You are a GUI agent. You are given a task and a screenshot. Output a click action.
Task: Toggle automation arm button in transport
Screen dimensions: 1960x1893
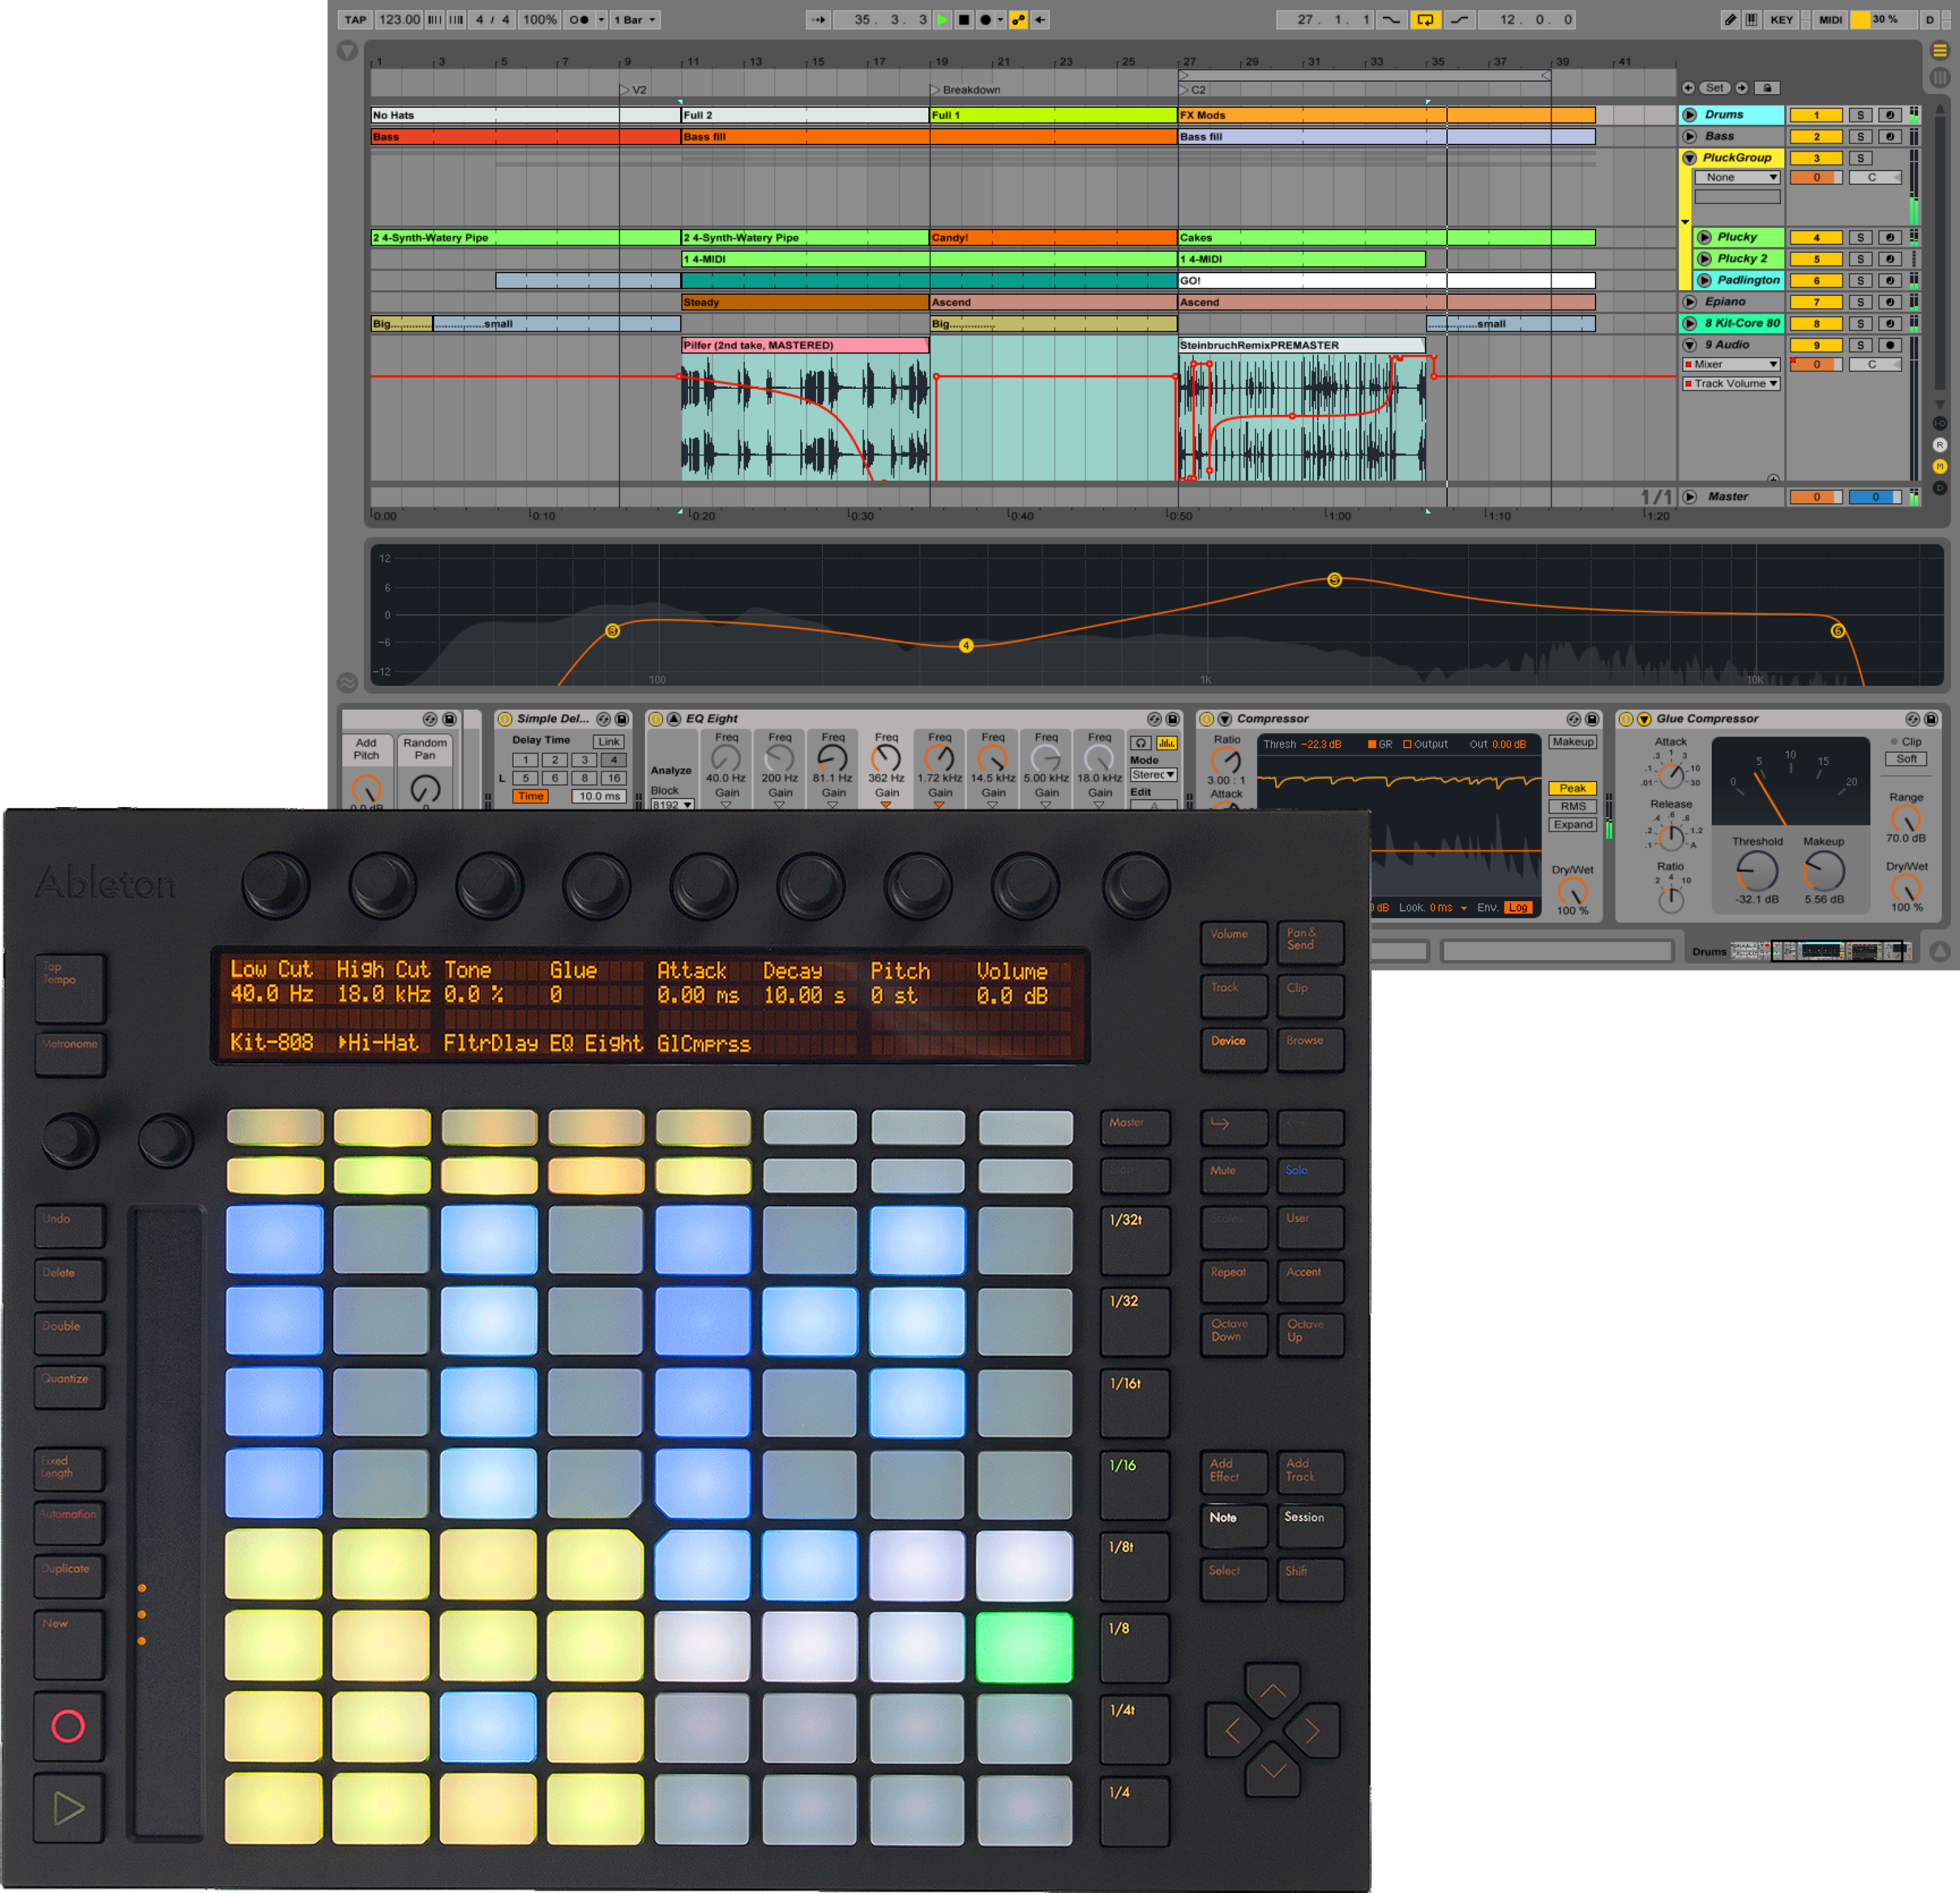(1018, 20)
